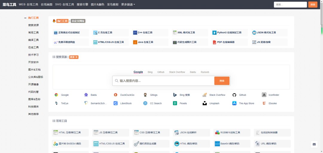The image size is (323, 153).
Task: Open the Java online tool icon
Action: pos(135,42)
